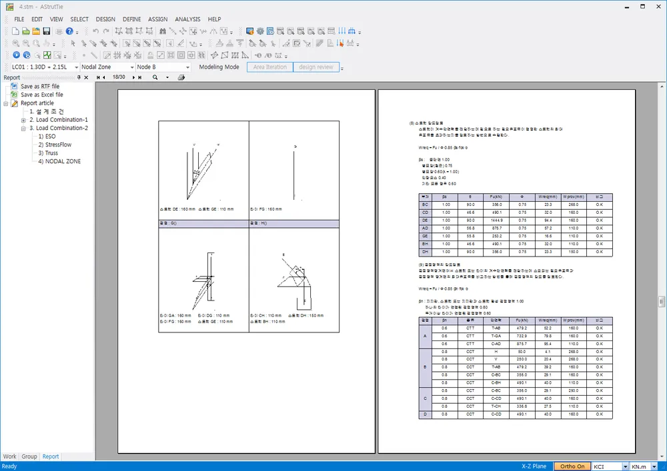Open the Help question mark icon
This screenshot has width=667, height=471.
coord(69,31)
